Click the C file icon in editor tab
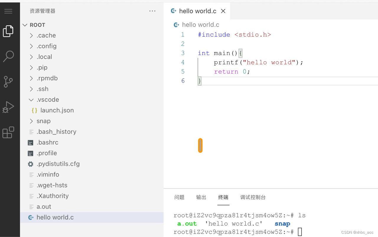The image size is (378, 237). tap(174, 11)
